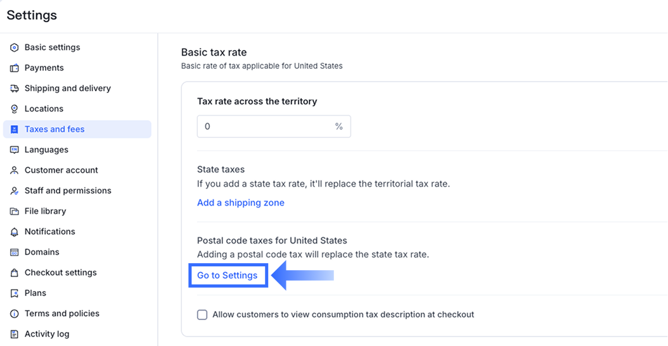
Task: Click the Locations pin icon
Action: [x=15, y=109]
